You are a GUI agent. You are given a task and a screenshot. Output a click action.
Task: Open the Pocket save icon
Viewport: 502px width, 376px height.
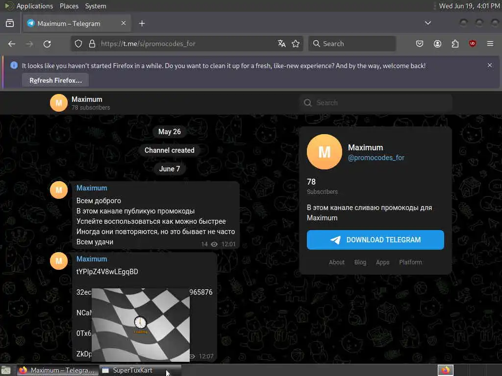(420, 44)
